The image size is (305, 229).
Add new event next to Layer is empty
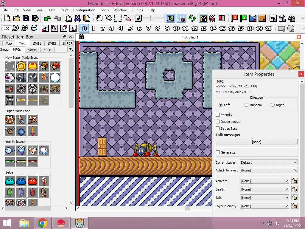295,206
